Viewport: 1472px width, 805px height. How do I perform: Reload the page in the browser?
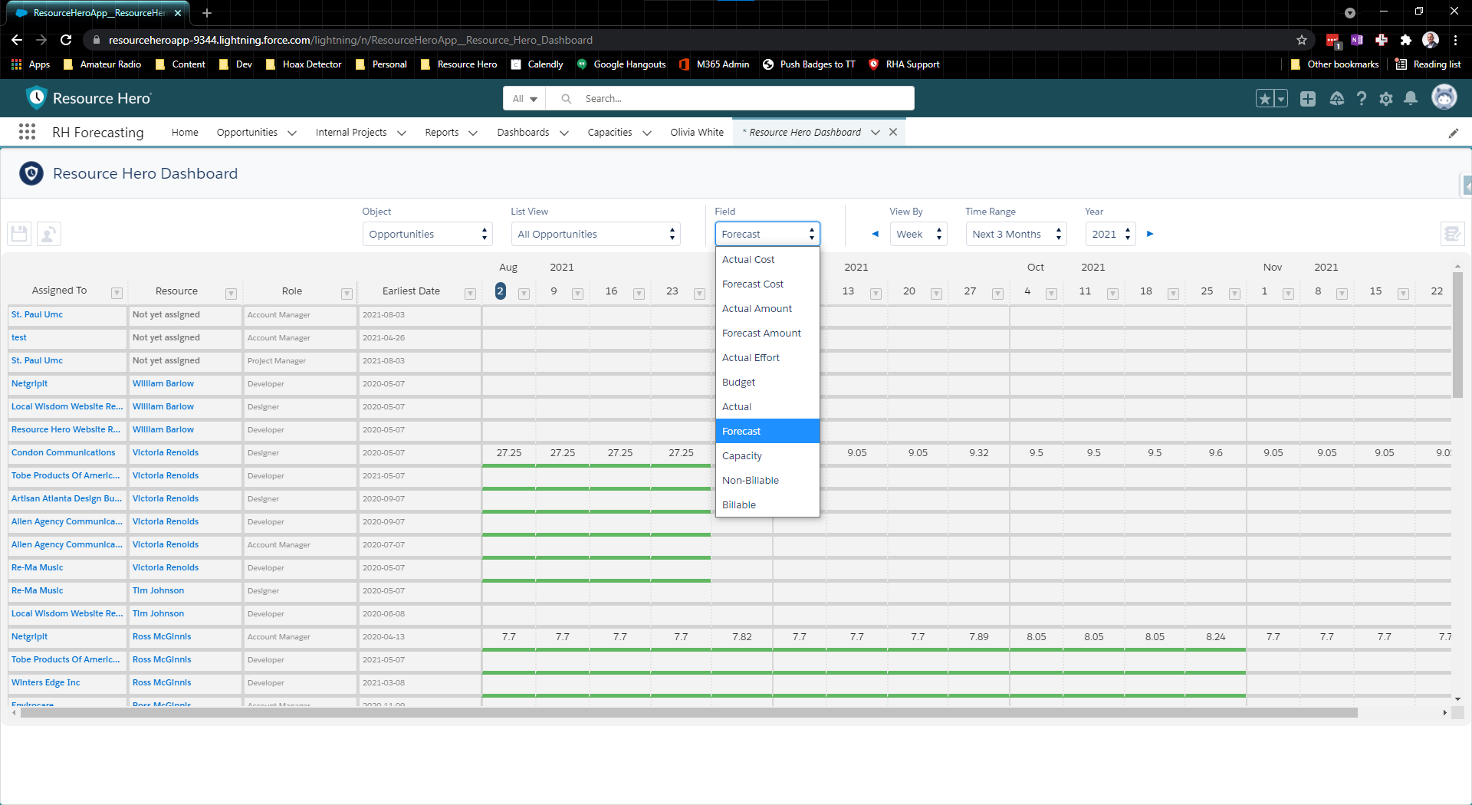(x=66, y=40)
